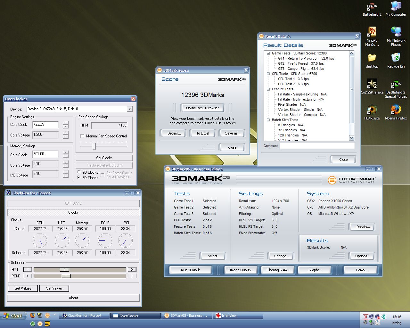Open Graphs... in 3DMark05
Viewport: 410px width, 328px height.
[315, 270]
